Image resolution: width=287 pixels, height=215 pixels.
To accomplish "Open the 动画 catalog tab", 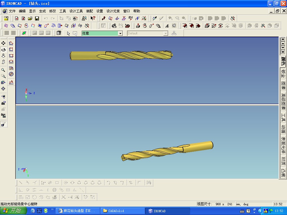I will (283, 129).
